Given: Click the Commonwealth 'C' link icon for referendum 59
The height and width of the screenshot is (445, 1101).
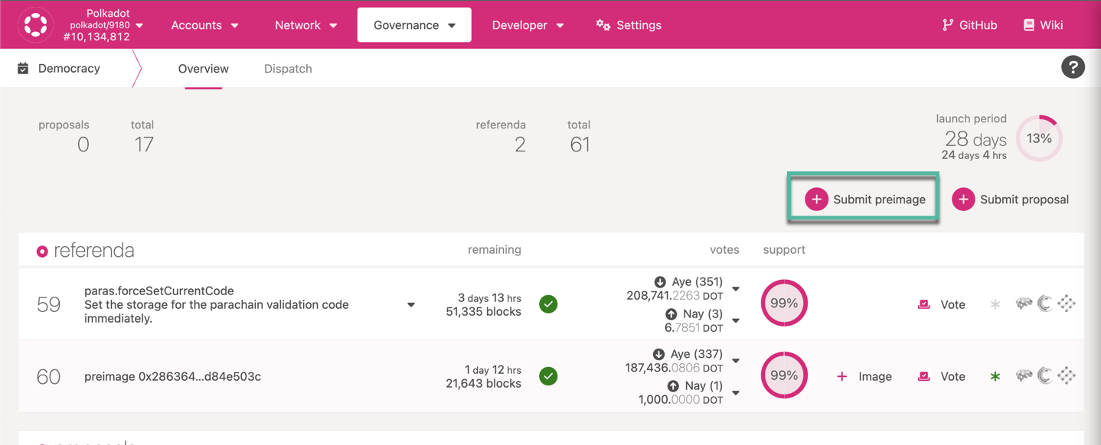Looking at the screenshot, I should click(1045, 304).
